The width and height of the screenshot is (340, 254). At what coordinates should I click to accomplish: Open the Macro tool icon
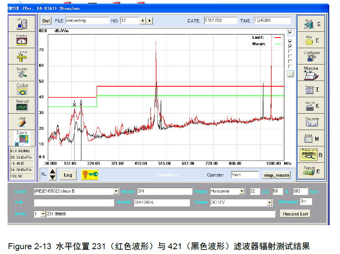click(x=311, y=73)
